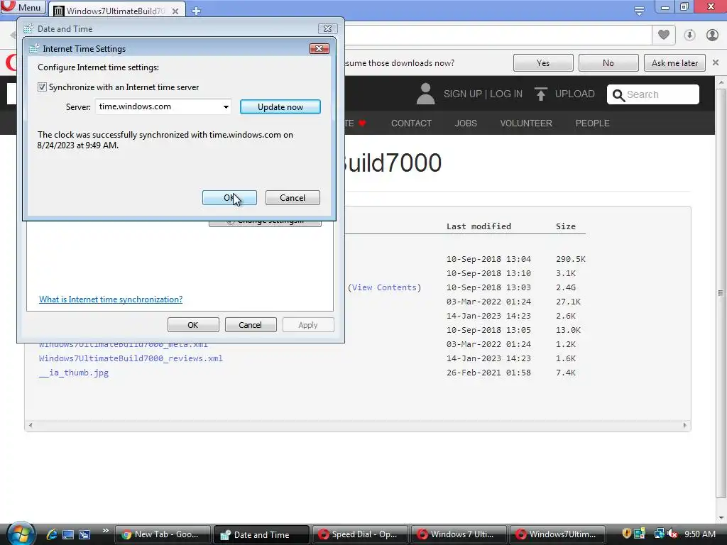The image size is (727, 545).
Task: Toggle Synchronize with an Internet time server
Action: (42, 87)
